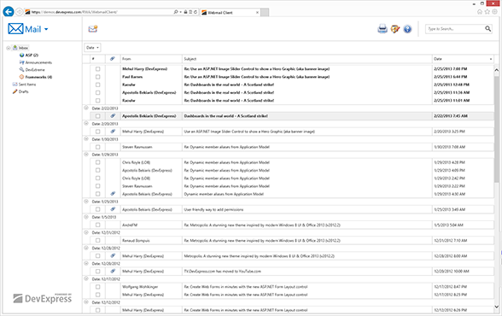
Task: Focus the Type to Search input field
Action: (455, 29)
